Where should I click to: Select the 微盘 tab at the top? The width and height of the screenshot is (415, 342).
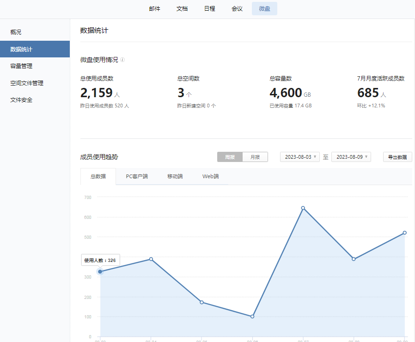coord(264,8)
